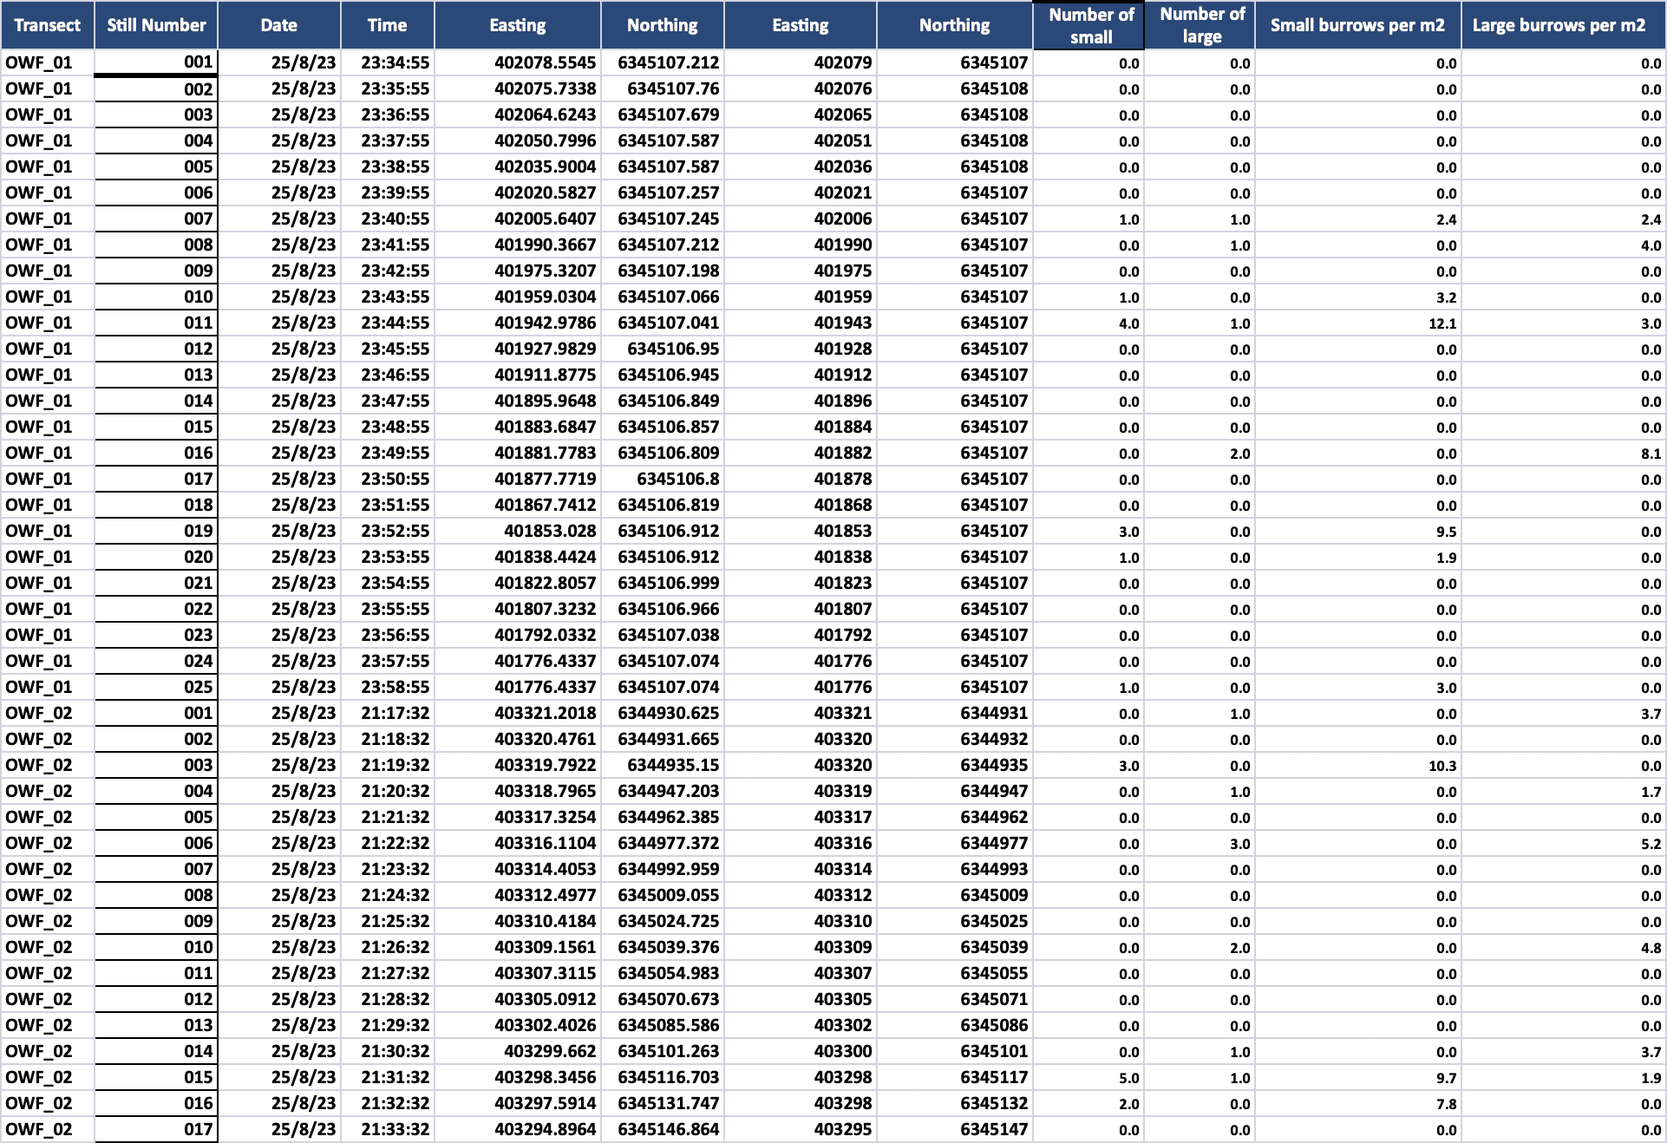
Task: Click northing cell 6345107.038
Action: click(x=662, y=635)
